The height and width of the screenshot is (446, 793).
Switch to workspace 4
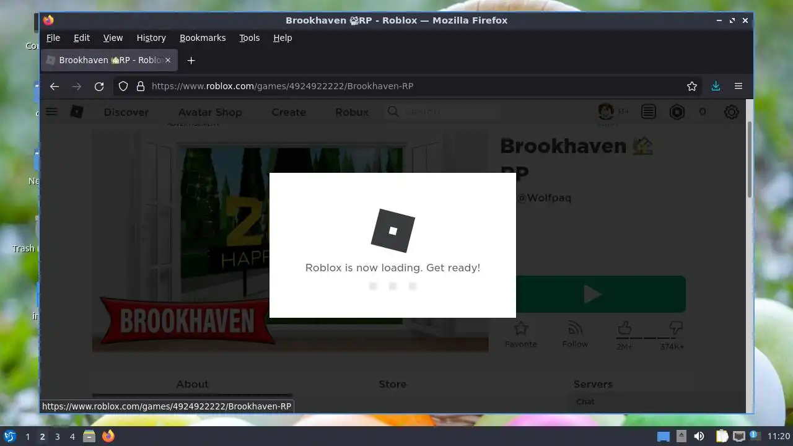coord(72,437)
